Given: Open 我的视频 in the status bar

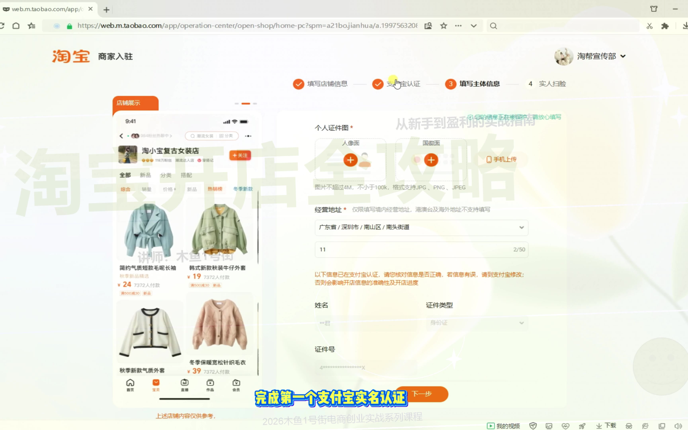Looking at the screenshot, I should (x=503, y=426).
